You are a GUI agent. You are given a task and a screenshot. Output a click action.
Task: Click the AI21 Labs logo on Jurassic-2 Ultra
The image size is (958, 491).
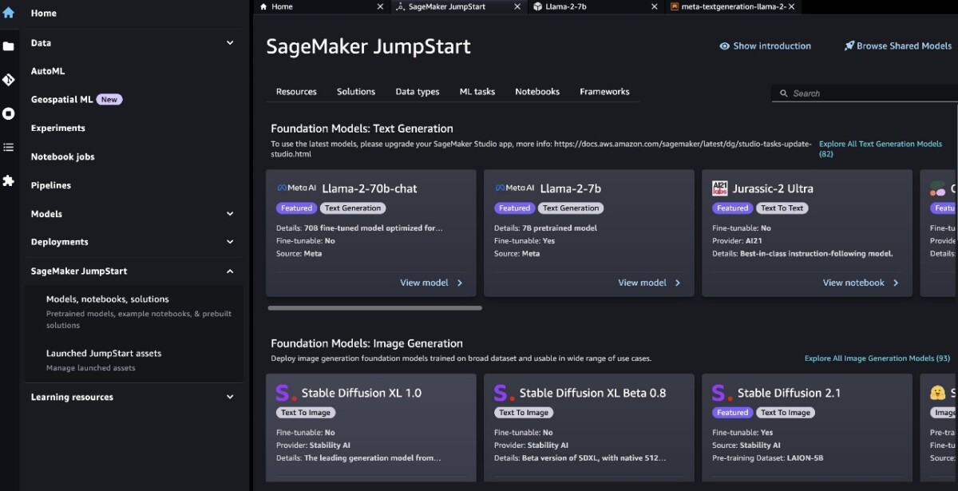[x=720, y=188]
